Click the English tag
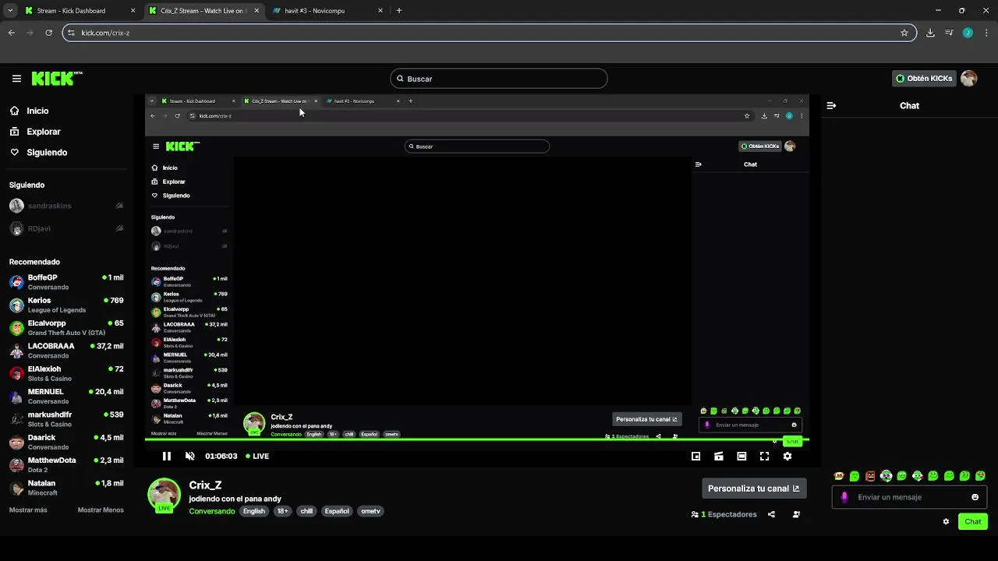998x561 pixels. pyautogui.click(x=254, y=511)
